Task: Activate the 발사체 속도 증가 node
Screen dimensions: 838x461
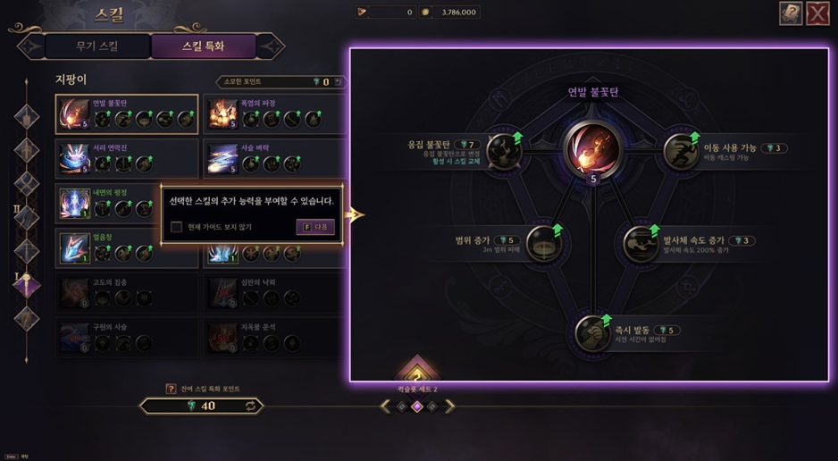Action: pos(641,245)
